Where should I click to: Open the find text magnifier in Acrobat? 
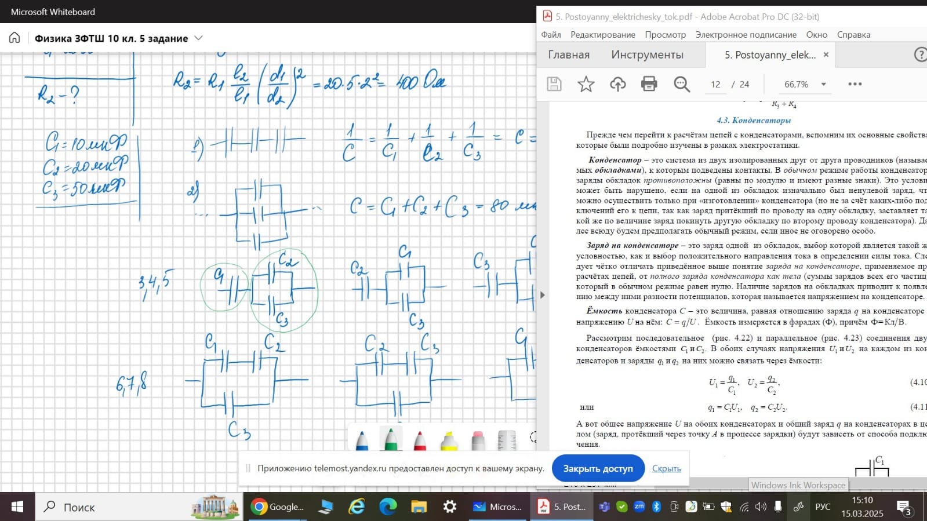click(x=681, y=84)
